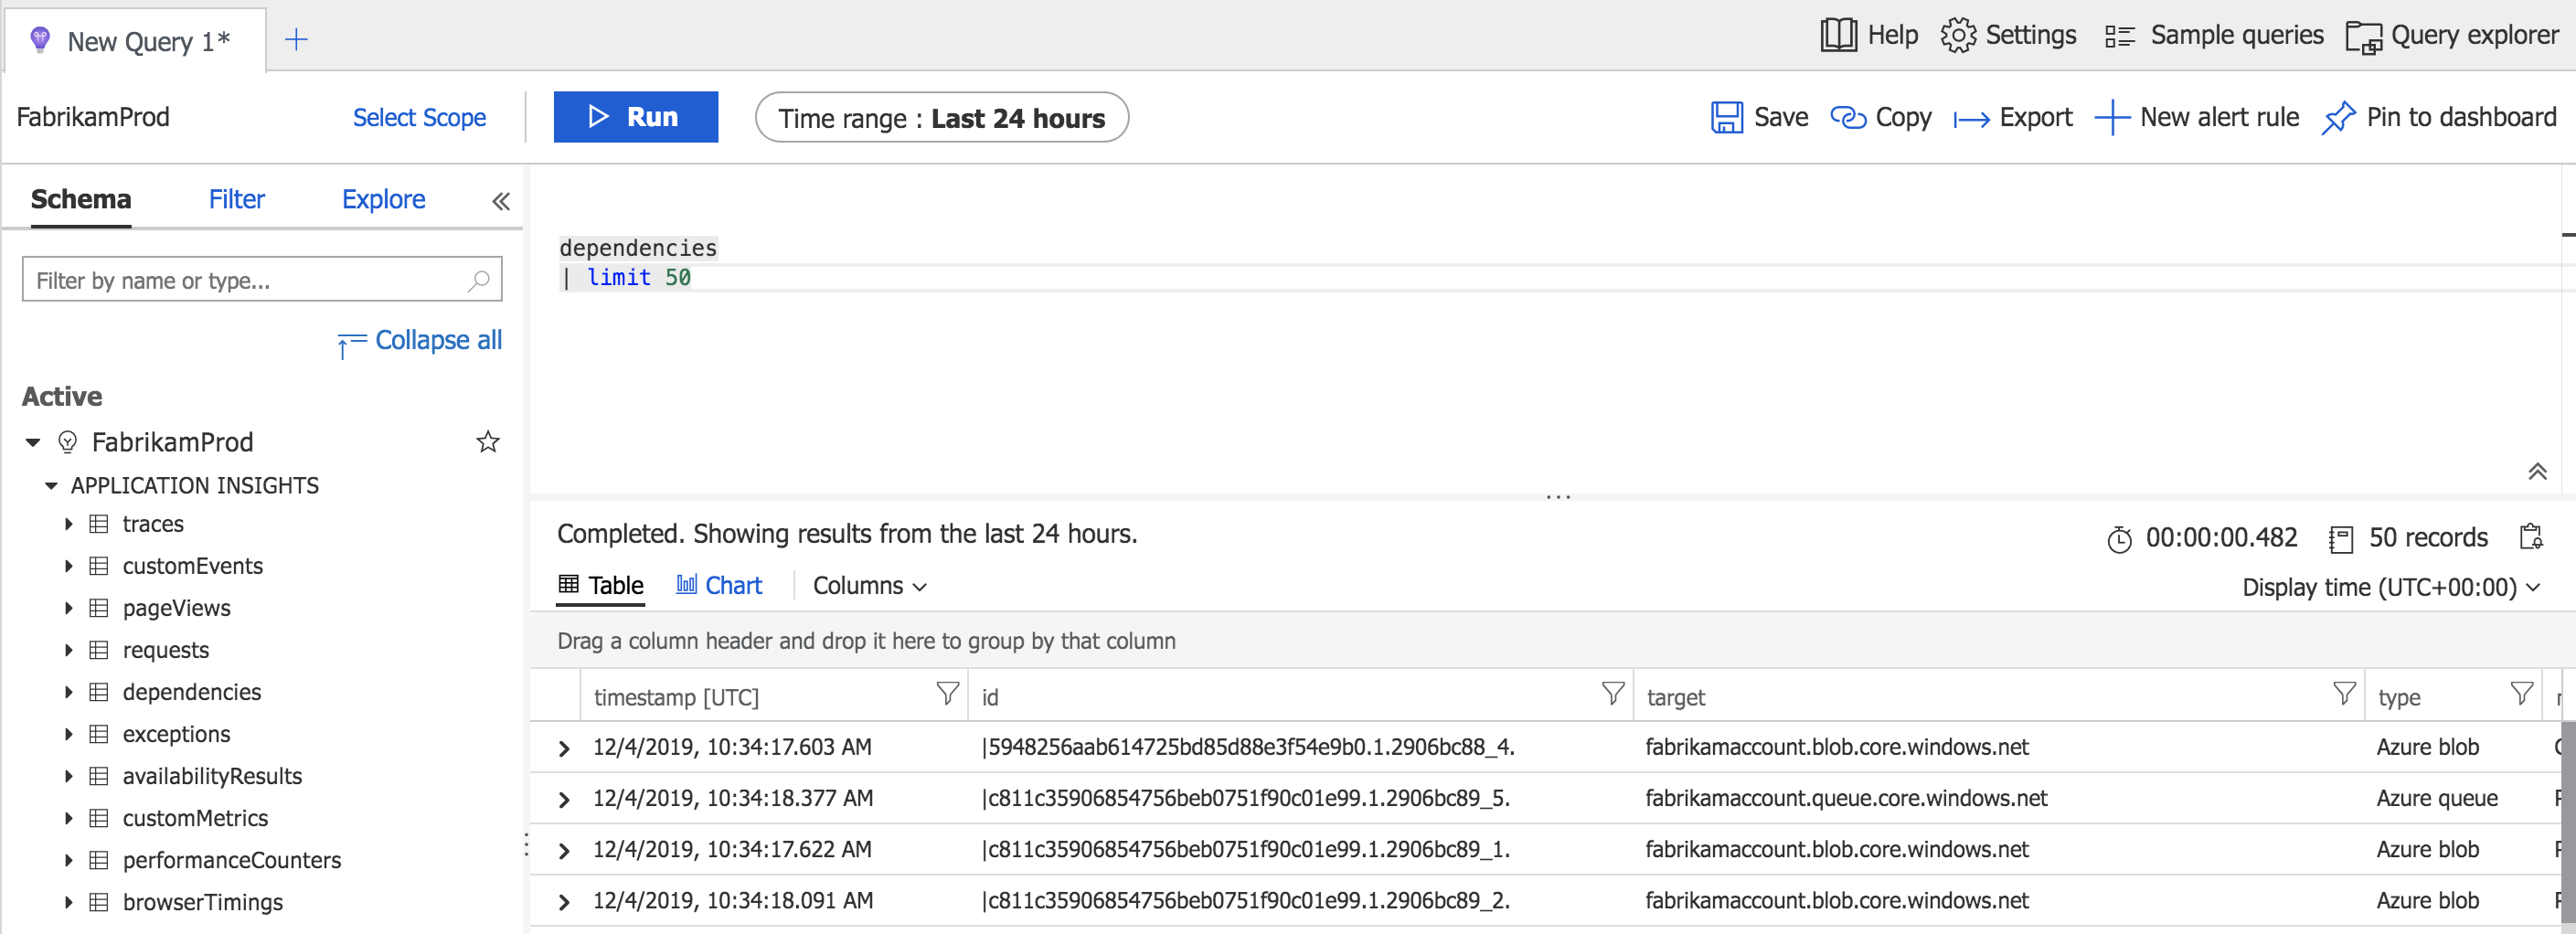Click the New Query 1 lightbulb icon
The height and width of the screenshot is (934, 2576).
[40, 40]
